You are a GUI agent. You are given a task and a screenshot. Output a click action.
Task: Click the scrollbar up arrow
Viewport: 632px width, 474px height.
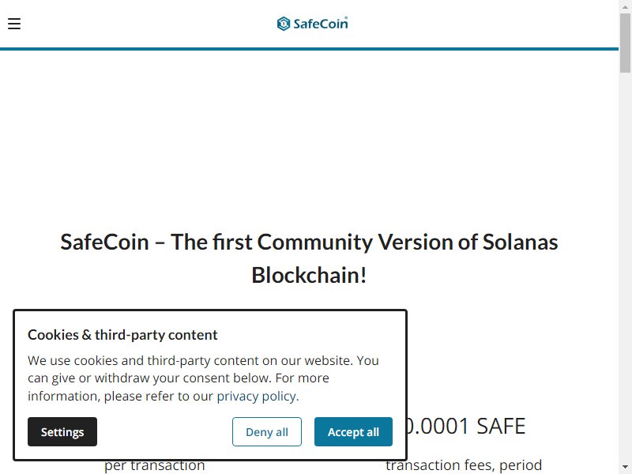[625, 6]
